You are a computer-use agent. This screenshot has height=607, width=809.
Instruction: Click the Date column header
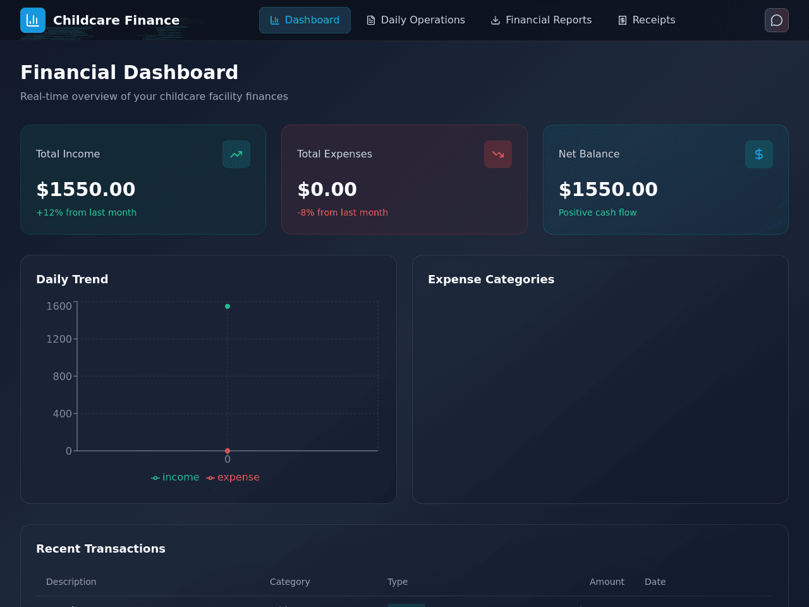click(655, 582)
